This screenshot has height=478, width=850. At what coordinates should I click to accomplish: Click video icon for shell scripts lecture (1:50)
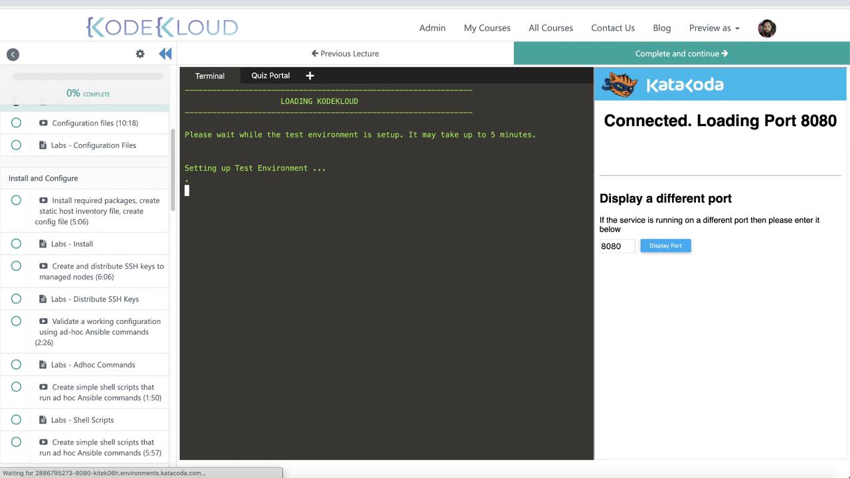point(43,387)
